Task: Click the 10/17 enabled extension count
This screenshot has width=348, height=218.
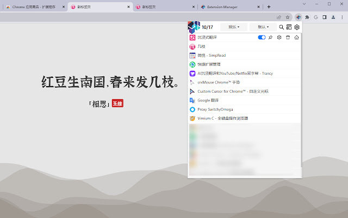Action: pyautogui.click(x=207, y=27)
